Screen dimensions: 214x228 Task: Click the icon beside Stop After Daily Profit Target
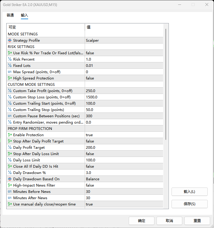click(x=10, y=141)
